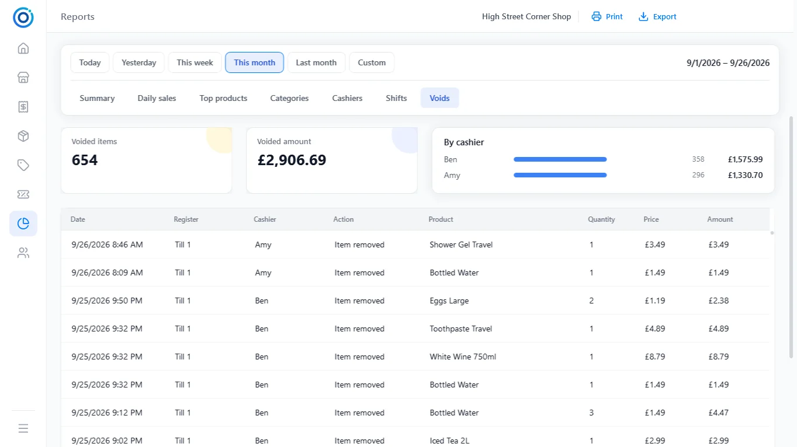Switch to the Cashiers tab
This screenshot has height=447, width=797.
pyautogui.click(x=347, y=98)
